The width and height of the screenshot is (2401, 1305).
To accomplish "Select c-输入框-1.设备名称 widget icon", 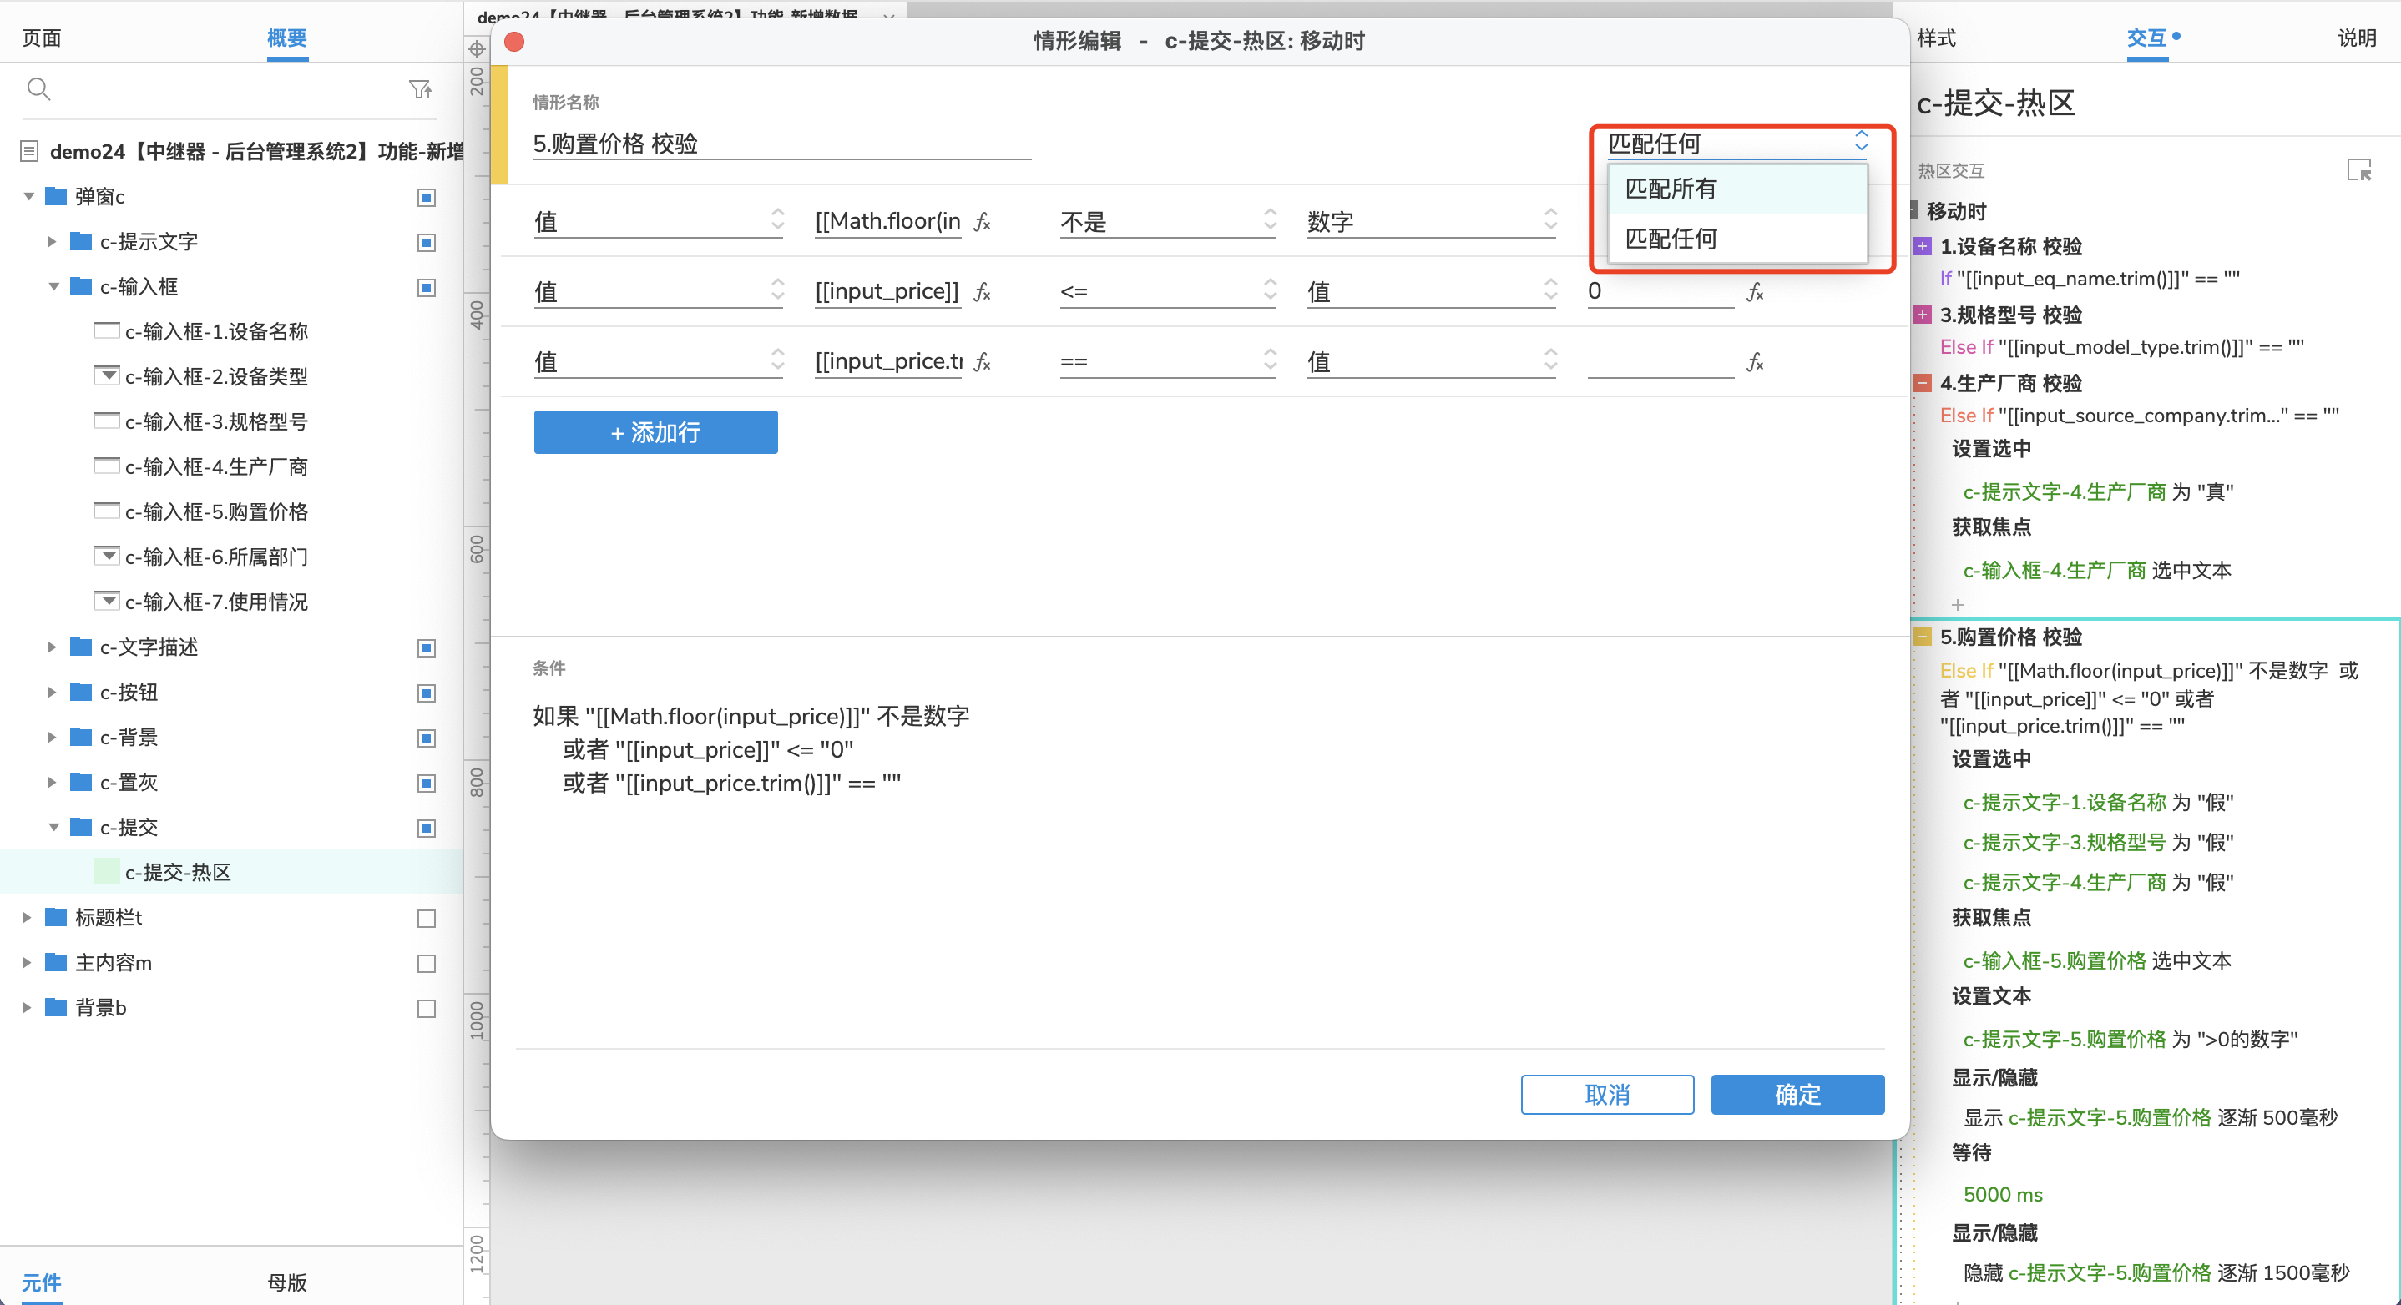I will (106, 330).
